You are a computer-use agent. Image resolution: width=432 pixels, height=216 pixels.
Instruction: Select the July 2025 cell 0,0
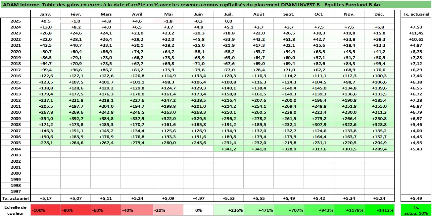(229, 21)
